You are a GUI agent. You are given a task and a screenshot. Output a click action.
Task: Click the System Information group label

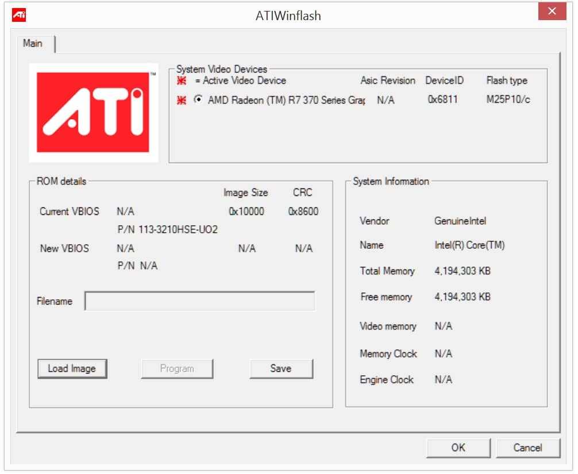point(391,182)
